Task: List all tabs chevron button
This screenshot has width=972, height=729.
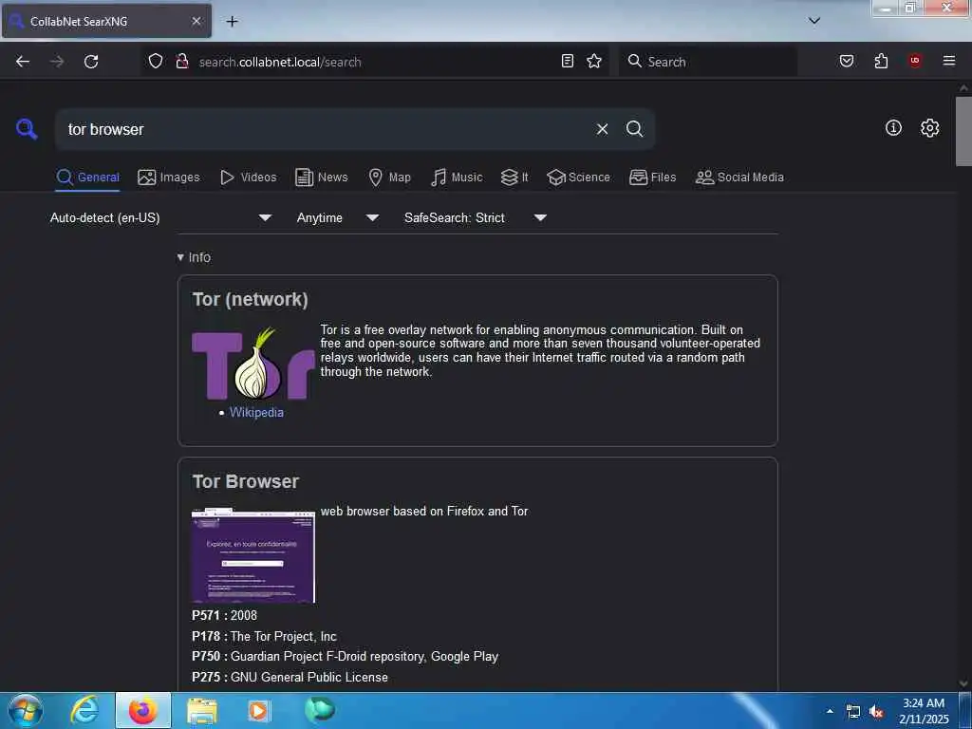Action: point(814,21)
